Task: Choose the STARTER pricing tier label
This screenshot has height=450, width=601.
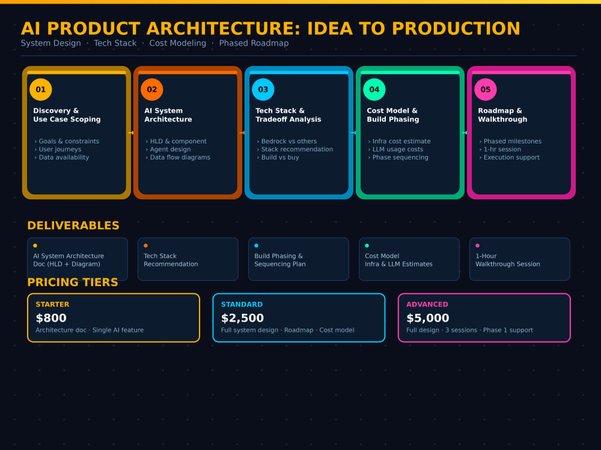Action: pos(52,304)
